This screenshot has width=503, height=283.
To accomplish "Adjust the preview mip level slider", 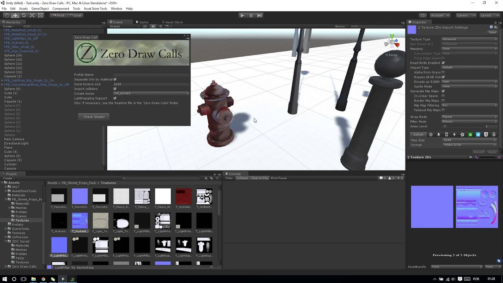I will [x=488, y=157].
